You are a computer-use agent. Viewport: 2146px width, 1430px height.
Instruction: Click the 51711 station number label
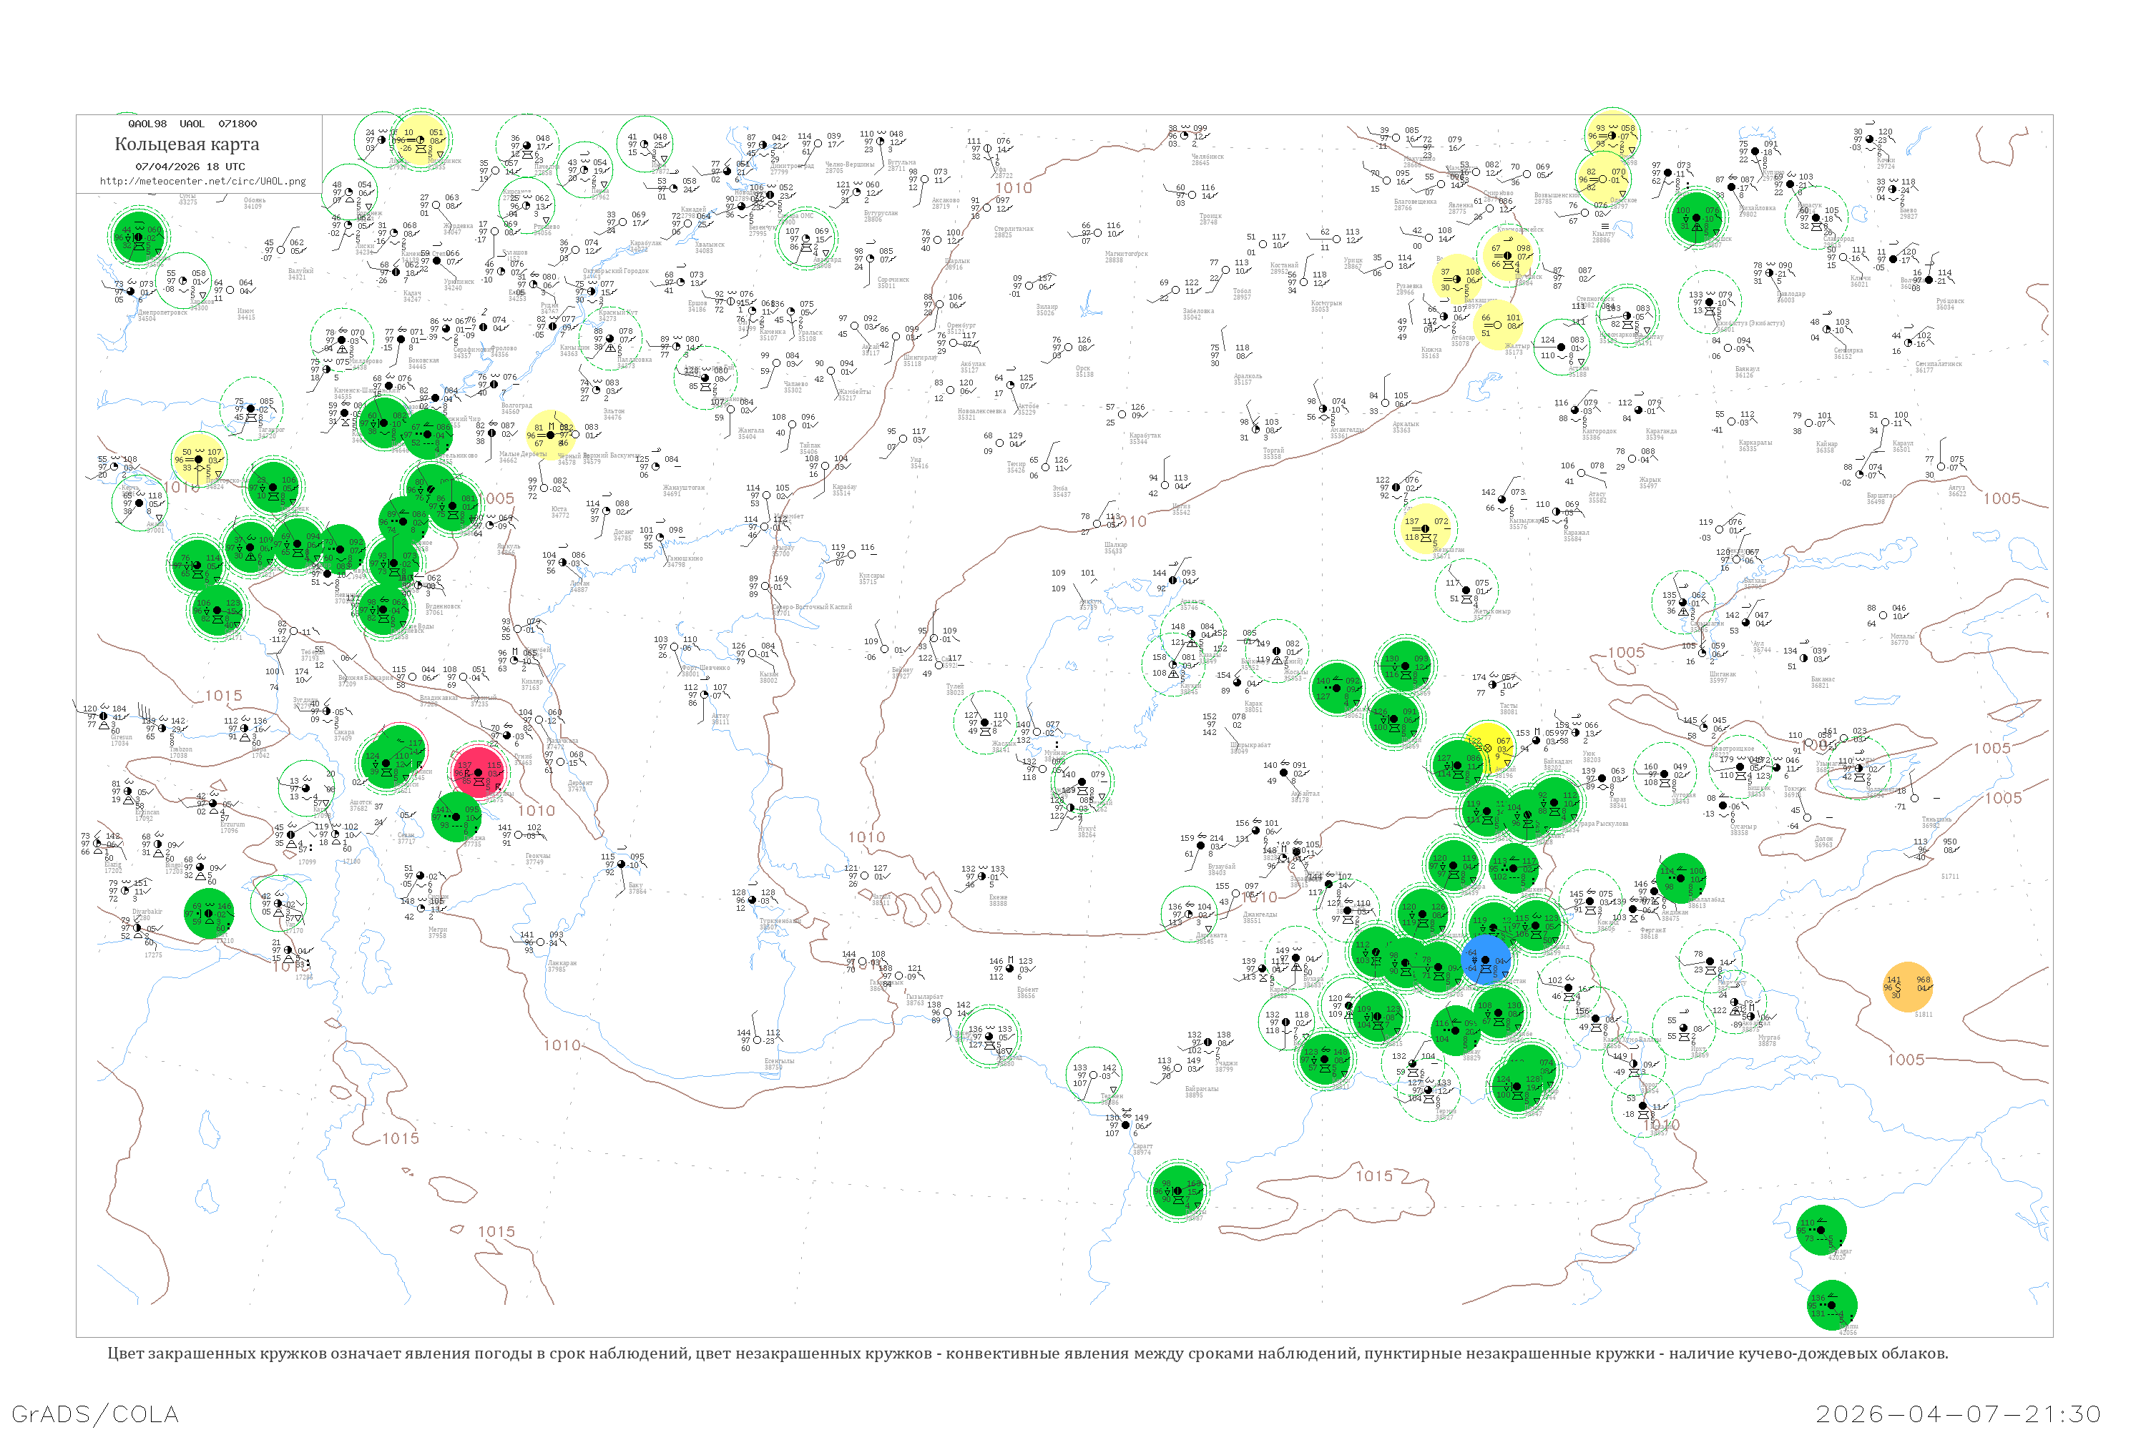(x=1950, y=877)
